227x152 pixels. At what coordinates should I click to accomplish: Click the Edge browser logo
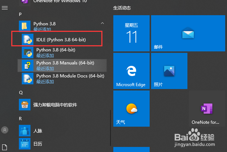(x=131, y=71)
